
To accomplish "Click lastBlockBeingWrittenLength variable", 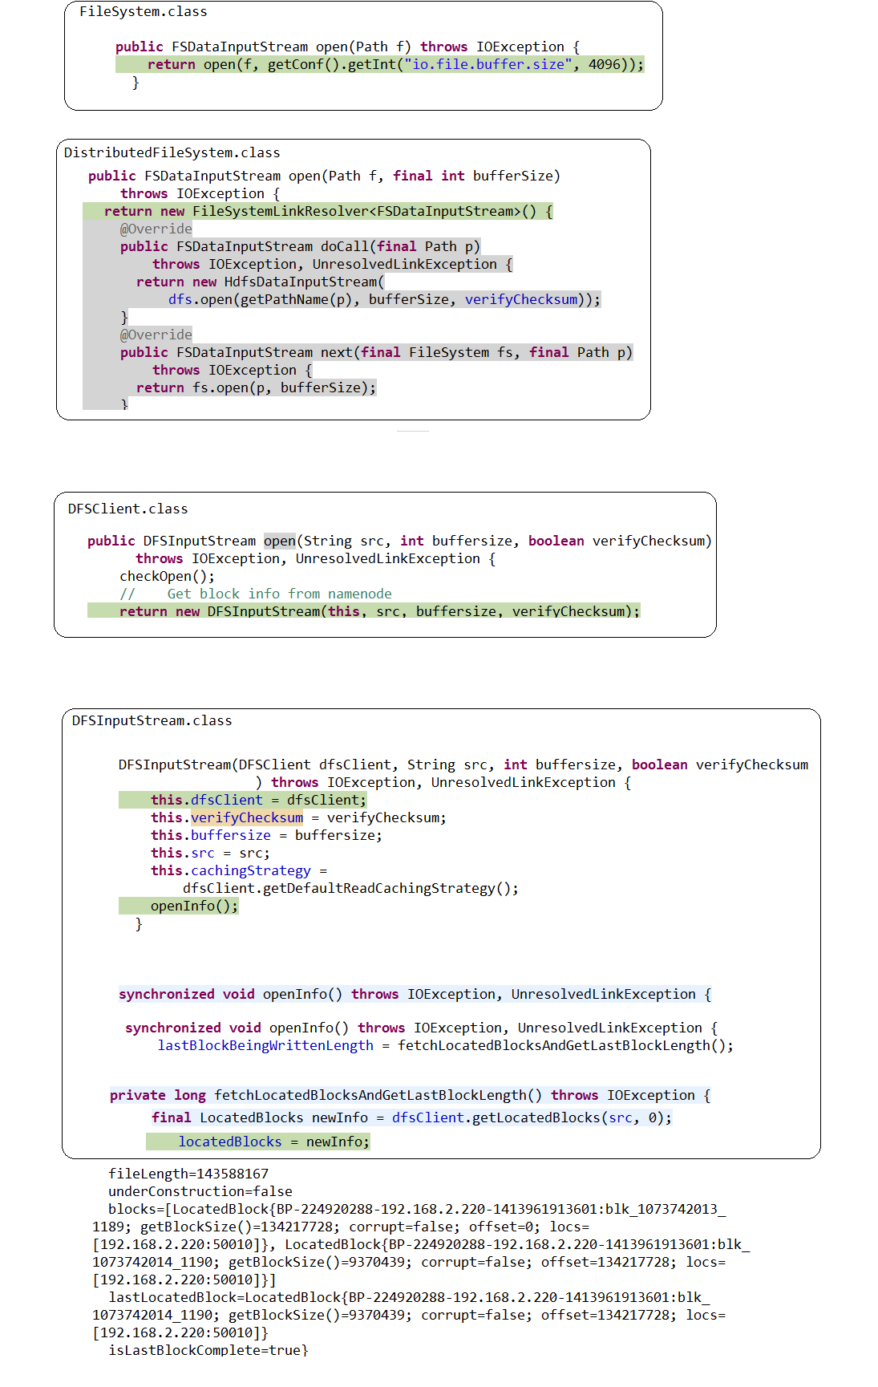I will point(265,1046).
